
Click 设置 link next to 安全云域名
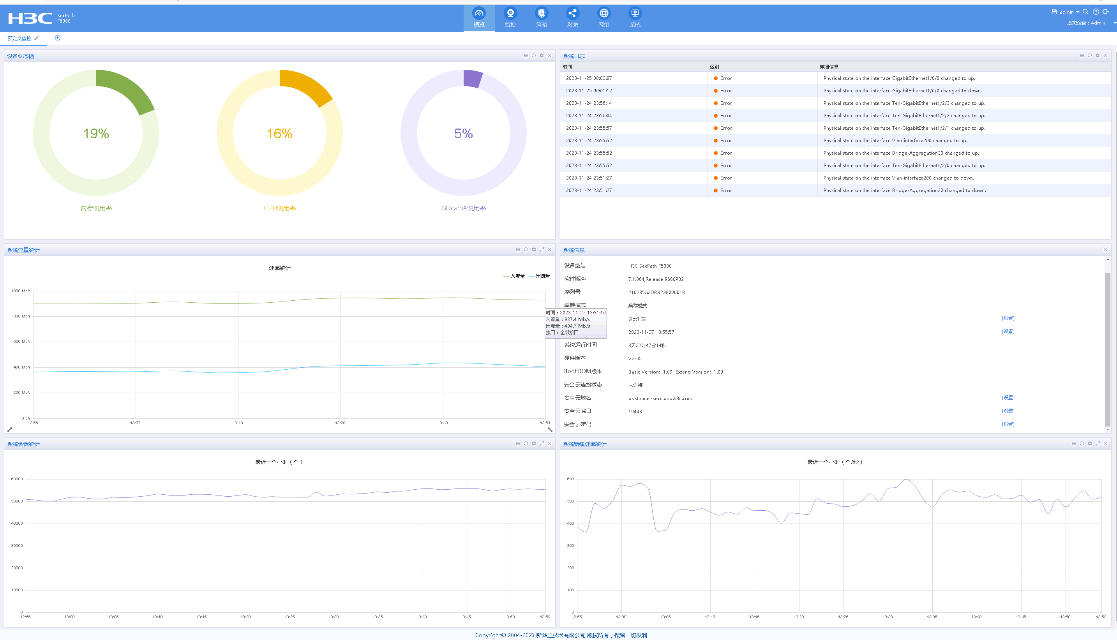(x=1008, y=398)
